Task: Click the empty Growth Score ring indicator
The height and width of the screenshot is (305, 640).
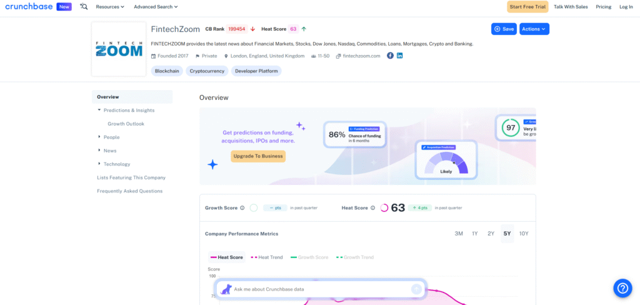Action: tap(254, 208)
